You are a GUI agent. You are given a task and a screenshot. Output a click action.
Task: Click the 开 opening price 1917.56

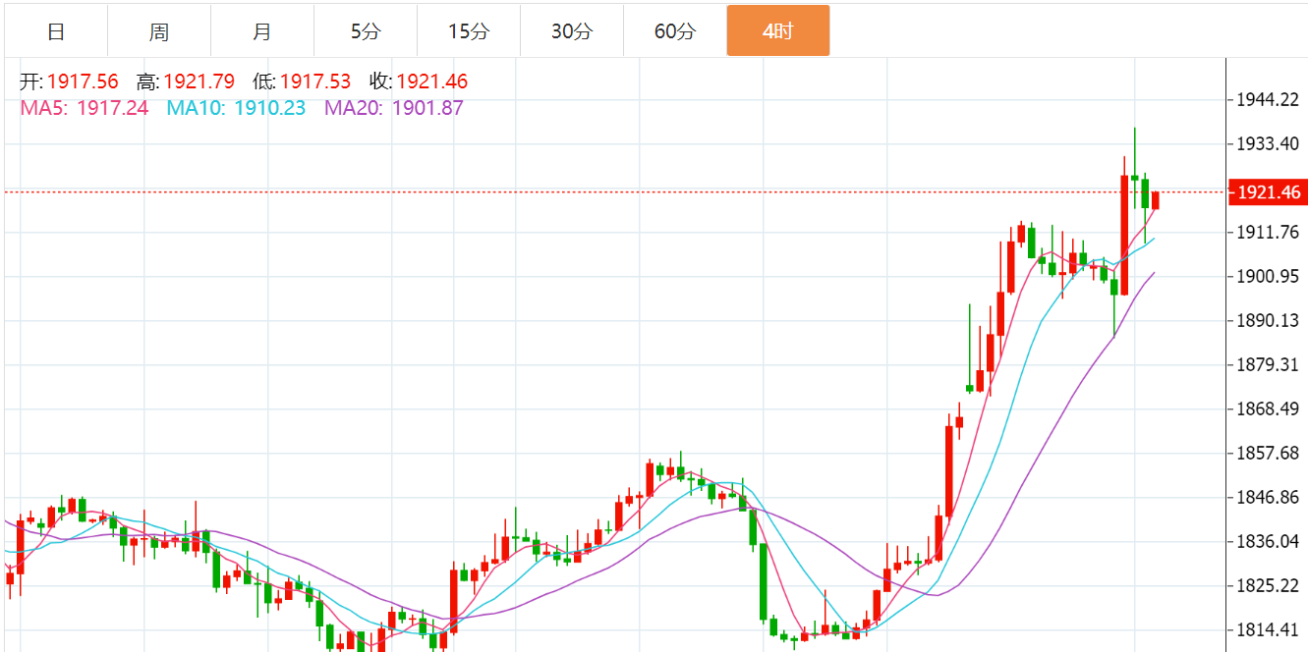(x=83, y=82)
